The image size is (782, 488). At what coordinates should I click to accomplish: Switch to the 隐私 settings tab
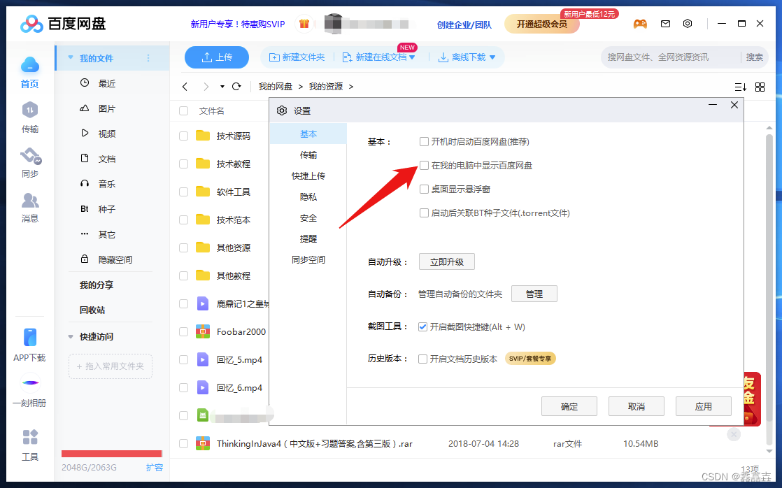point(308,197)
